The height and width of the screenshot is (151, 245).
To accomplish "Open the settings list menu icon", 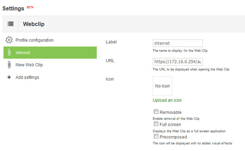I will point(10,24).
